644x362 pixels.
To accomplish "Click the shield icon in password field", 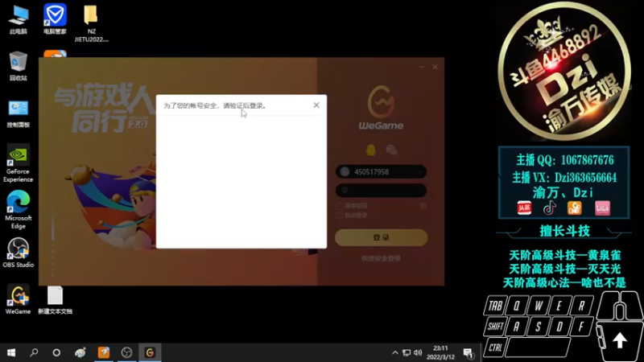I will click(345, 190).
